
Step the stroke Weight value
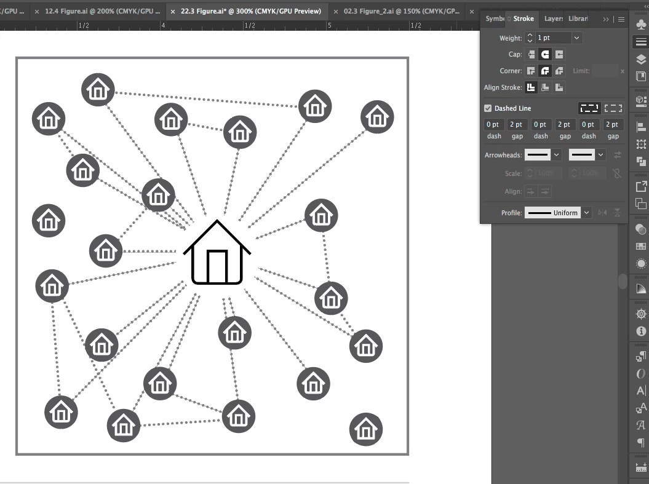click(x=530, y=38)
